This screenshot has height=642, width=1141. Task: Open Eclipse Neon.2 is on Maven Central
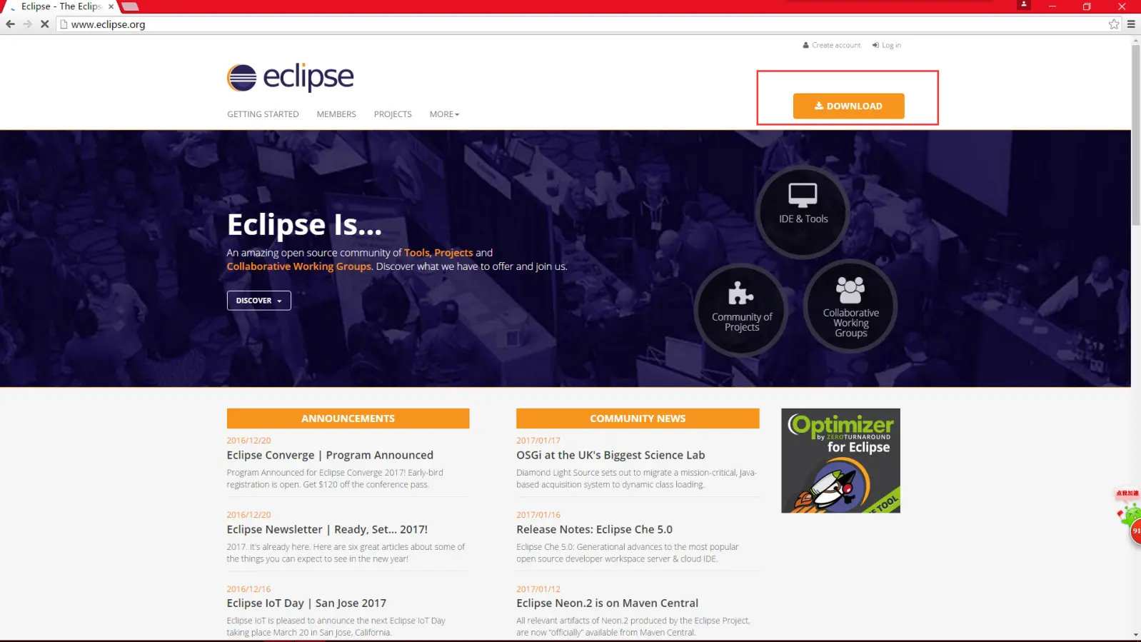[x=607, y=603]
